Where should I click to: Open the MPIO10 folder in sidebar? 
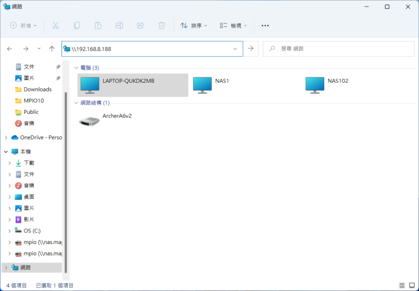pyautogui.click(x=29, y=101)
